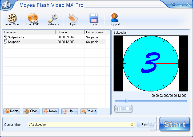Browse output folder with the small folder icon
The height and width of the screenshot is (137, 193).
[x=132, y=124]
